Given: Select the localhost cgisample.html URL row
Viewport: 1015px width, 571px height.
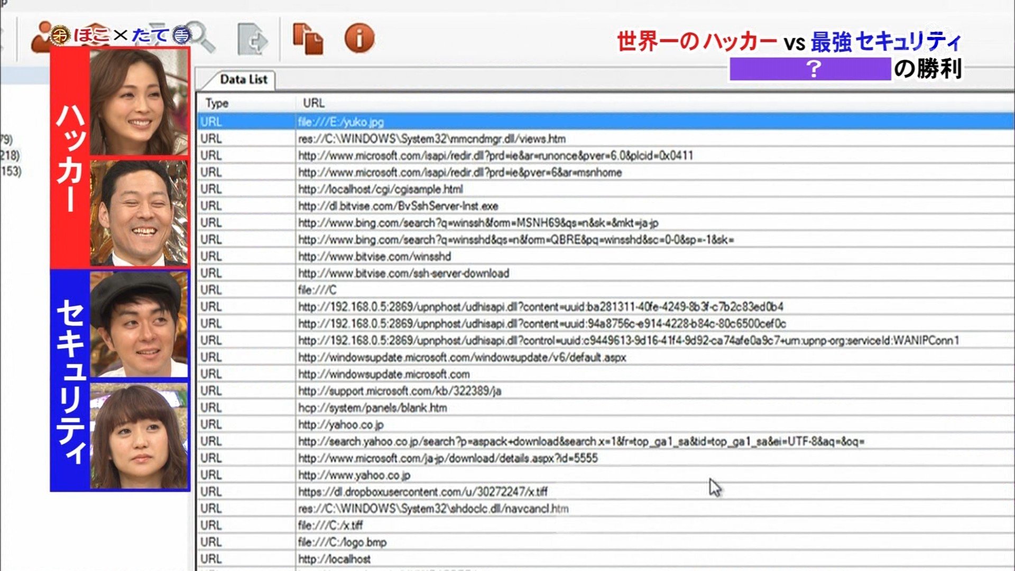Looking at the screenshot, I should click(x=380, y=189).
